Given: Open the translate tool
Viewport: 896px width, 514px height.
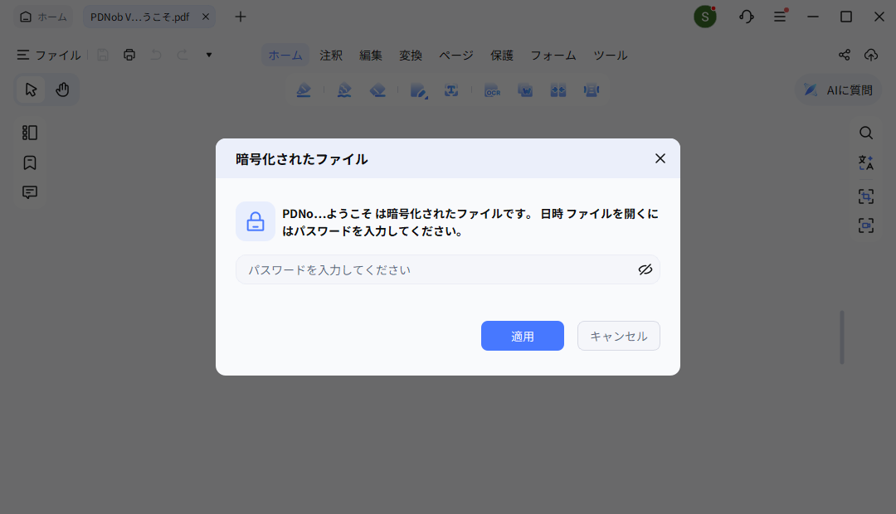Looking at the screenshot, I should (x=866, y=162).
